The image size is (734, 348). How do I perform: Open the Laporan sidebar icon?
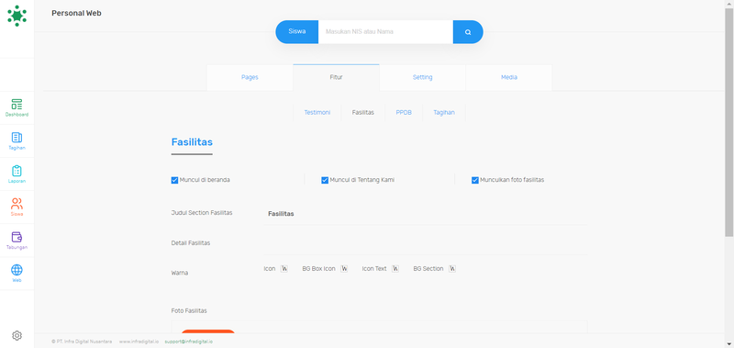17,174
